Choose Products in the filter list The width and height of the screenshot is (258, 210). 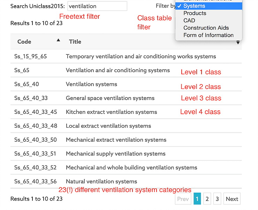pyautogui.click(x=195, y=13)
